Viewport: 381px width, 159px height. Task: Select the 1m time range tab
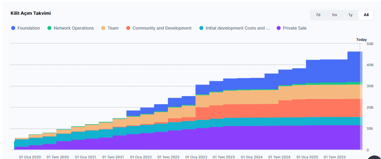point(334,15)
